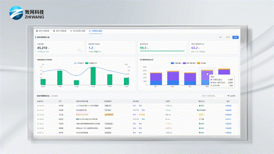Click the 4,000 label on the stacked chart axis
Viewport: 274px width, 154px height.
pos(145,71)
